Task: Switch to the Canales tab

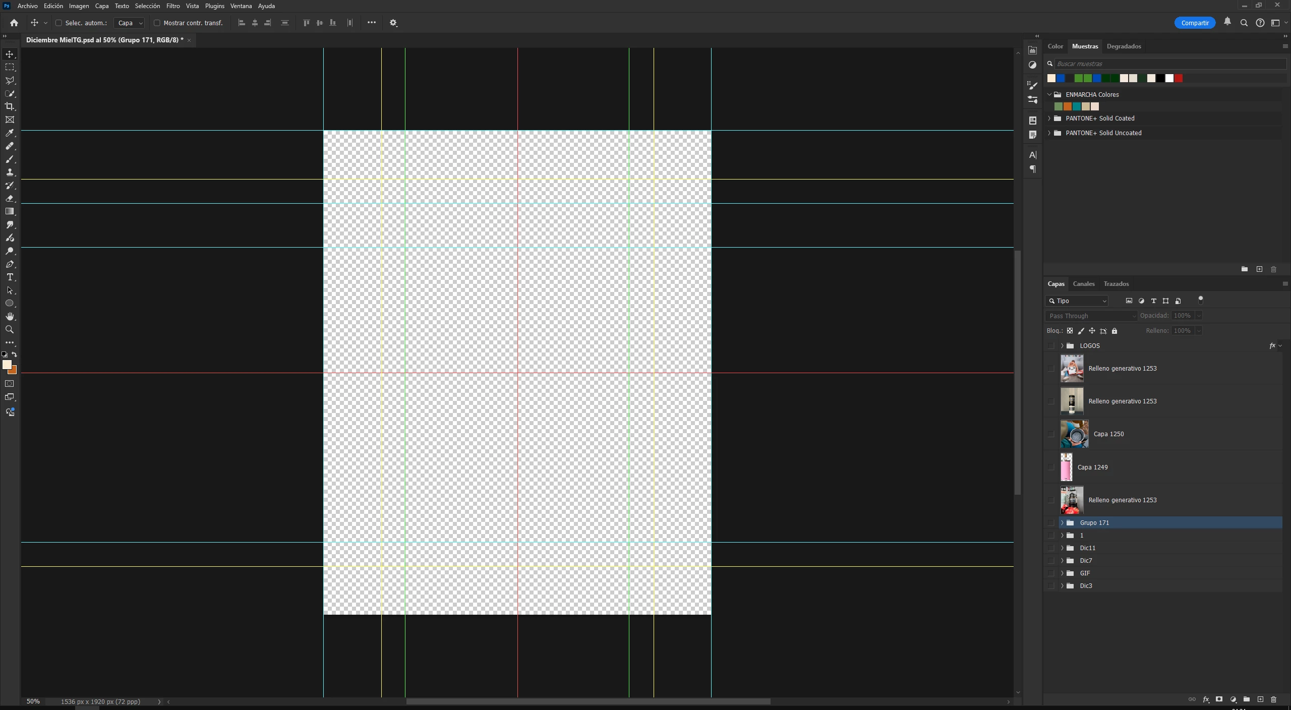Action: coord(1083,284)
